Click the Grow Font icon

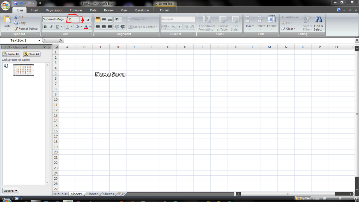pos(83,19)
